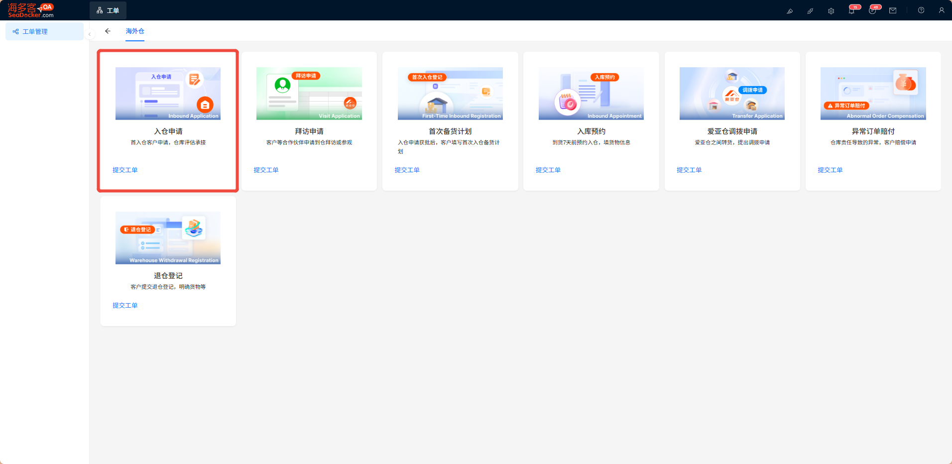Select the 工单 tab in top bar
Viewport: 952px width, 464px height.
(108, 10)
